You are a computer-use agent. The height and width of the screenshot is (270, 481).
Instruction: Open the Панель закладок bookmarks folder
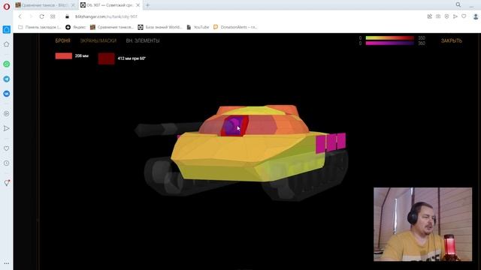coord(40,27)
